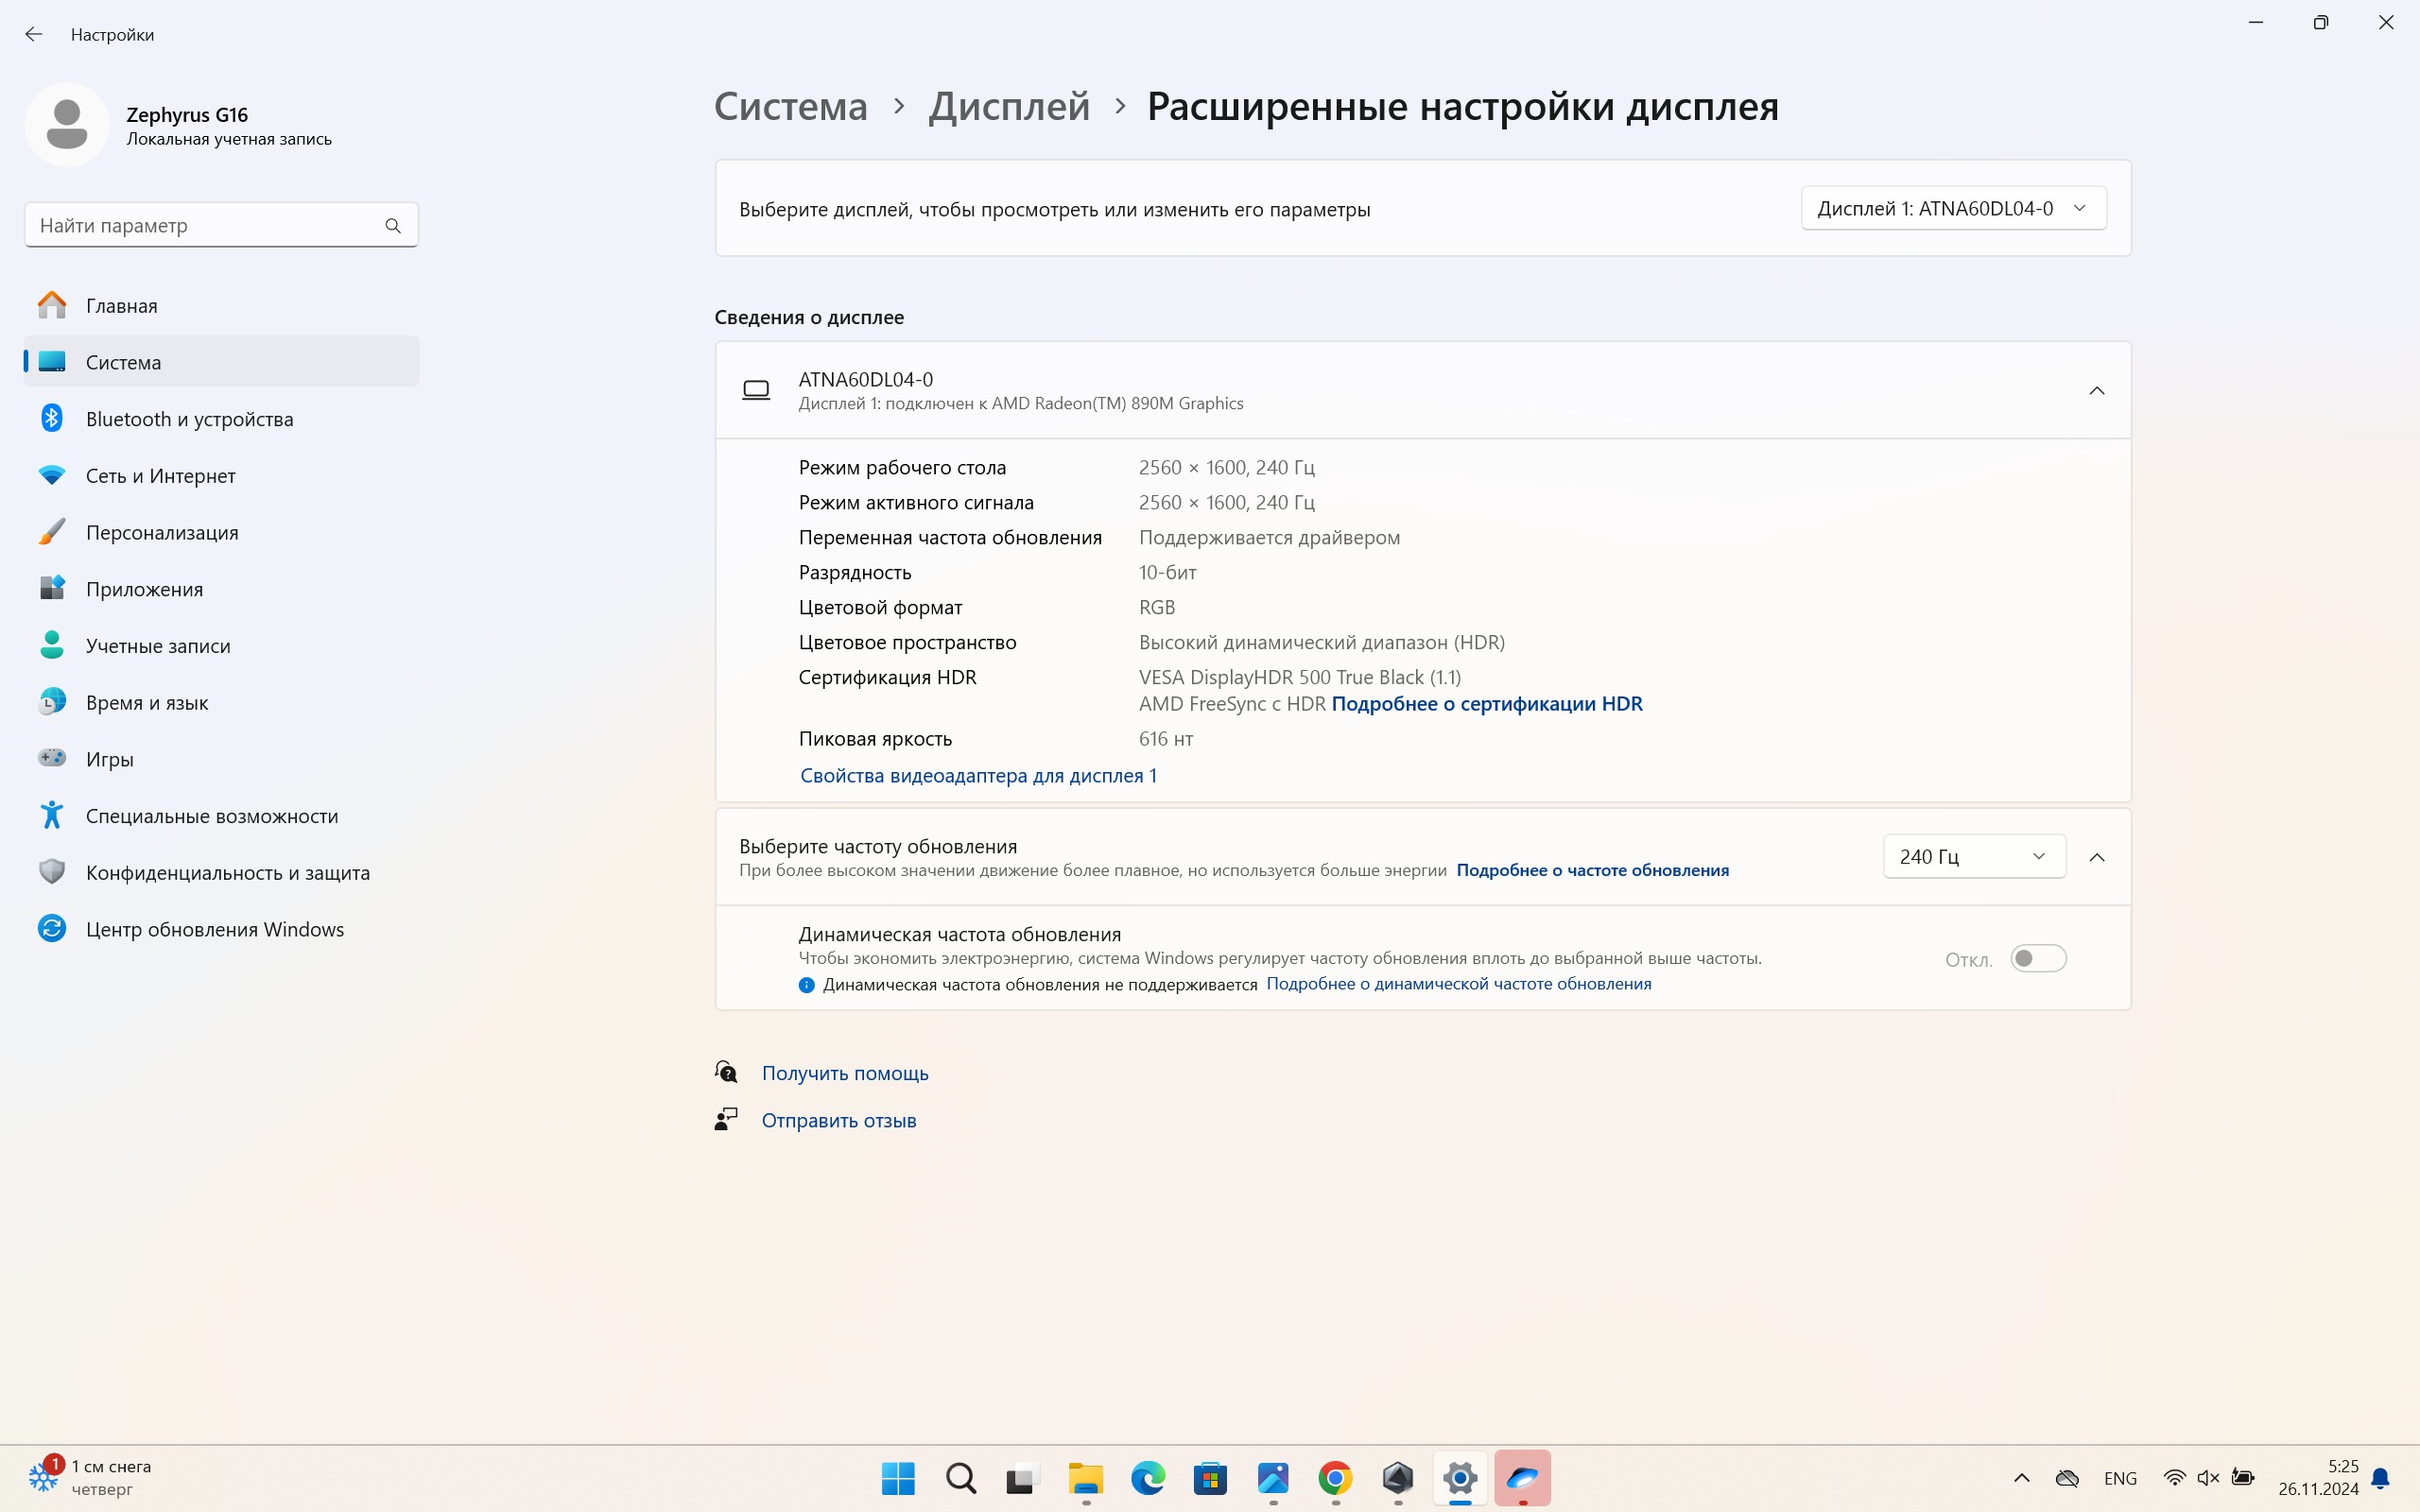Viewport: 2420px width, 1512px height.
Task: Click the Получить помощь help icon
Action: [x=726, y=1072]
